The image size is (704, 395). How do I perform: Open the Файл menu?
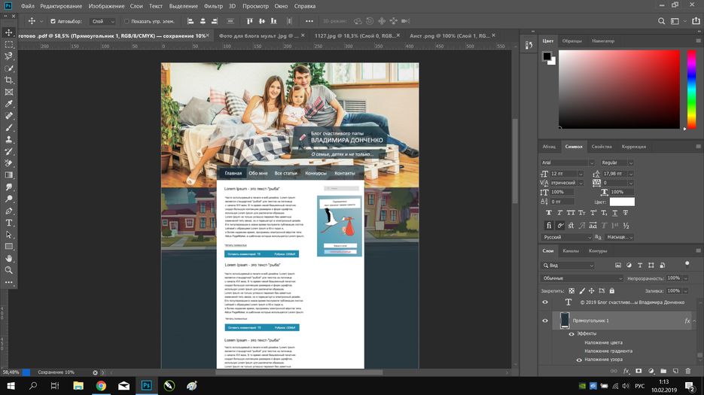point(27,6)
